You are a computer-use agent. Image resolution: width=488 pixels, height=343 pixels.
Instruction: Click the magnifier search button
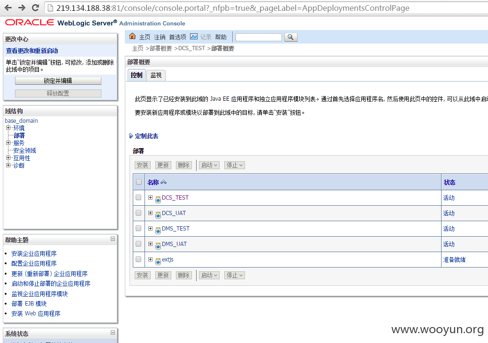click(290, 37)
